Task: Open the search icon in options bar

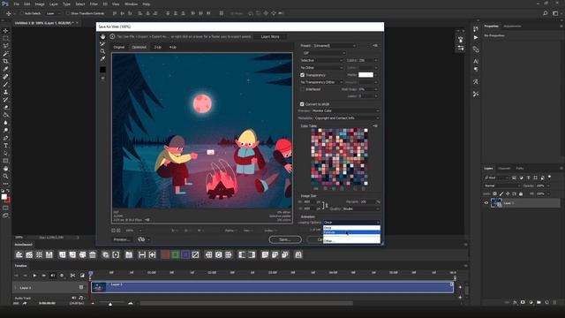Action: tap(546, 13)
